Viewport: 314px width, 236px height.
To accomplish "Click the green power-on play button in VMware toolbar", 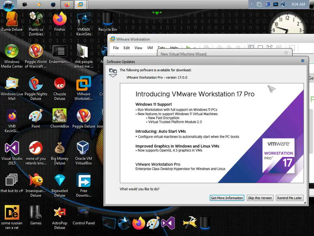I will coord(188,47).
